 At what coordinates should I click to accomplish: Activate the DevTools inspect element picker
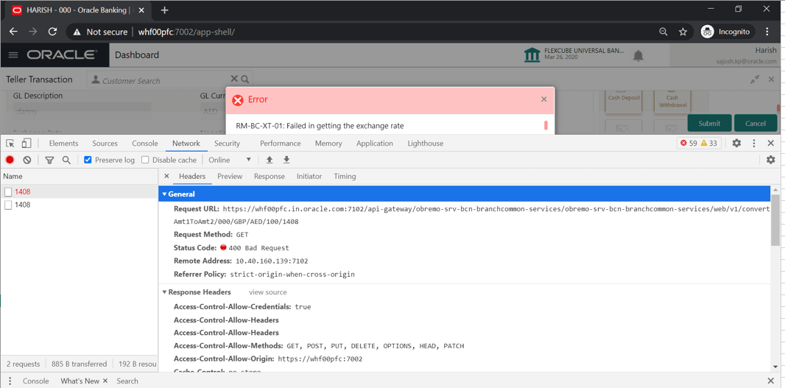point(10,143)
